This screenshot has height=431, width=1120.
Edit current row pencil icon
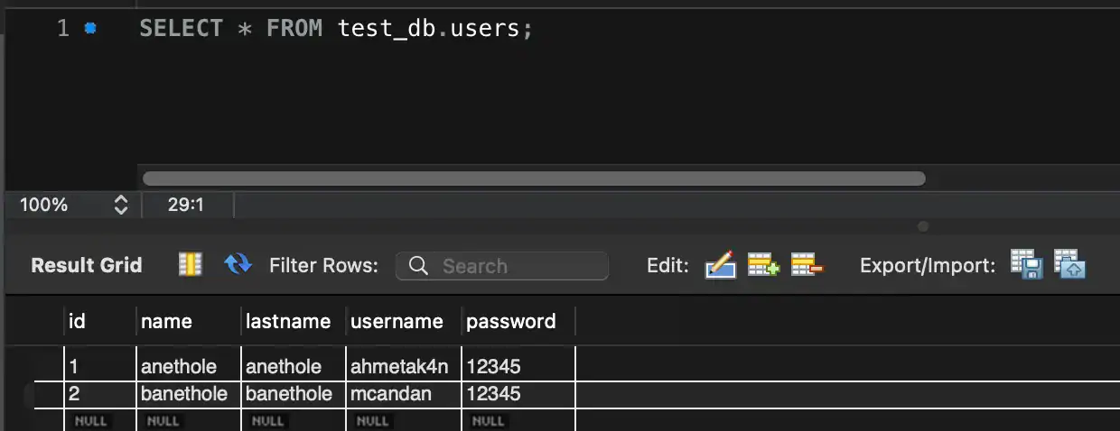pos(721,265)
